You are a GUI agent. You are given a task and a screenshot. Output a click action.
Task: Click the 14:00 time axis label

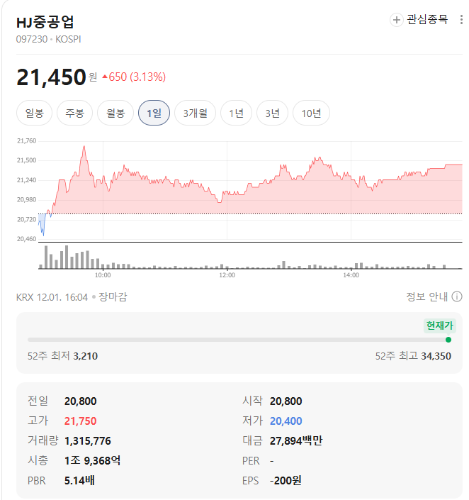point(351,275)
